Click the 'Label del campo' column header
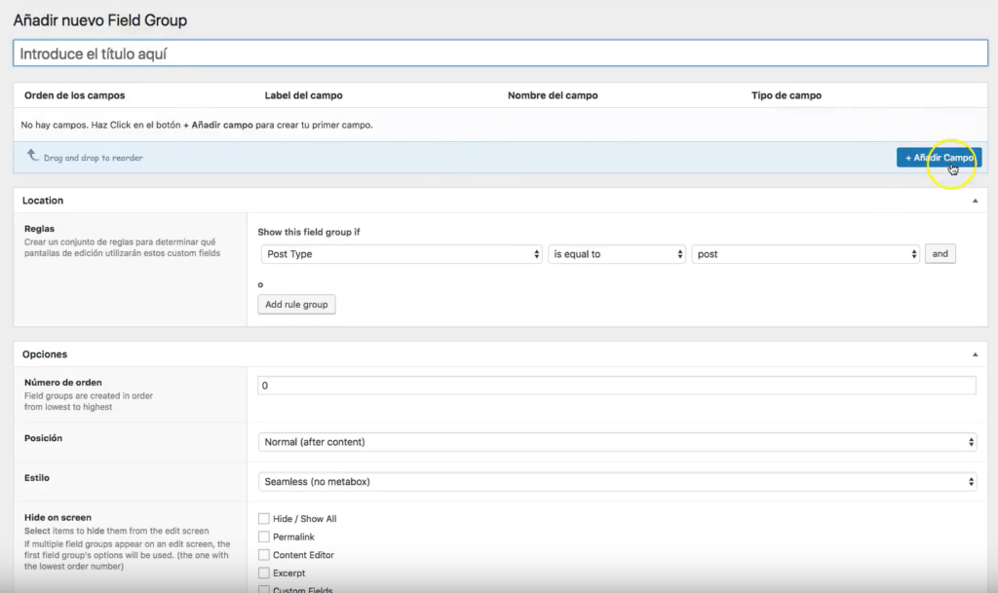This screenshot has height=593, width=998. pos(304,95)
